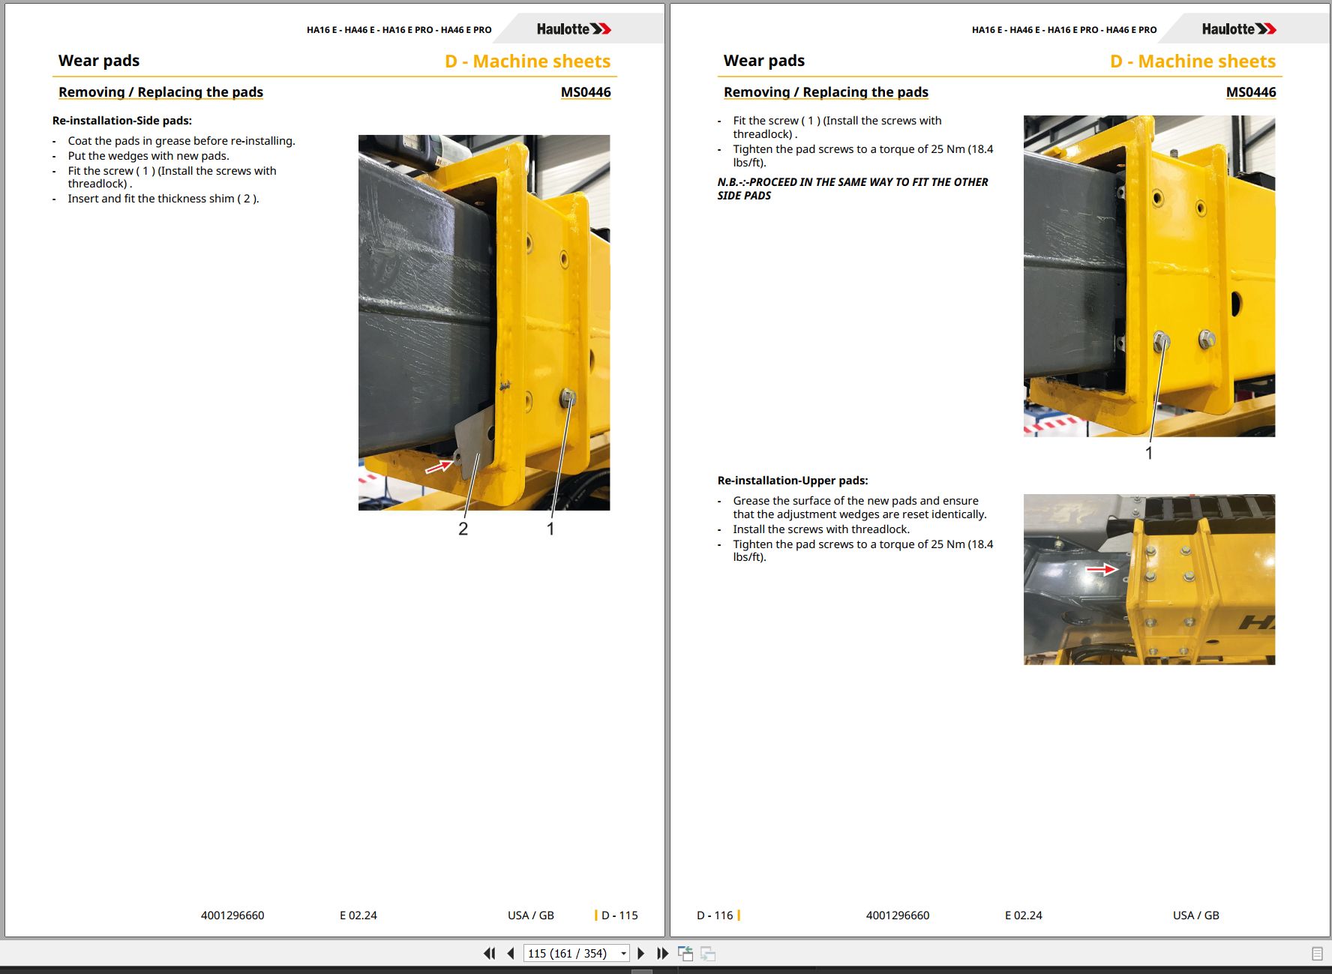Click 'Removing / Replacing the pads' heading on left page
Screen dimensions: 1332x974
pos(160,92)
